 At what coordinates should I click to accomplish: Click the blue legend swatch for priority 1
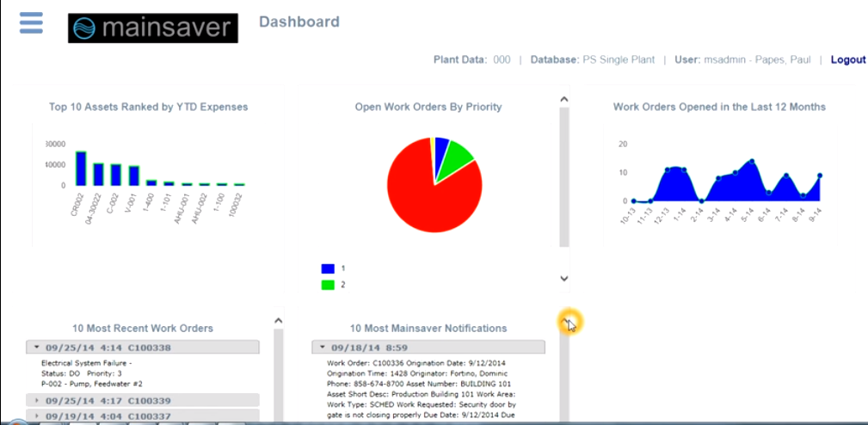click(x=328, y=268)
